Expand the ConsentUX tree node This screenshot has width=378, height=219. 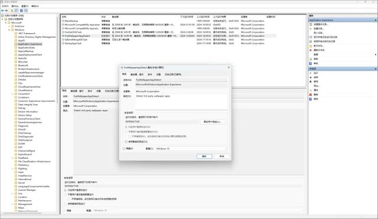(x=12, y=94)
